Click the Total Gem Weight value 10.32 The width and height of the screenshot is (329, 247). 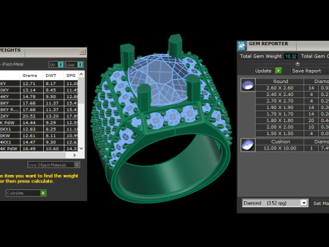291,56
